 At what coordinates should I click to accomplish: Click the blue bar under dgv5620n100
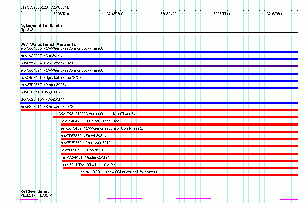click(x=159, y=103)
